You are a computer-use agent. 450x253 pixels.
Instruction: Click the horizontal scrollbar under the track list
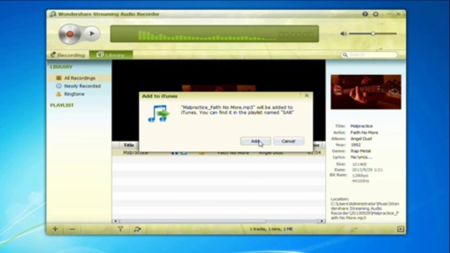click(x=192, y=221)
